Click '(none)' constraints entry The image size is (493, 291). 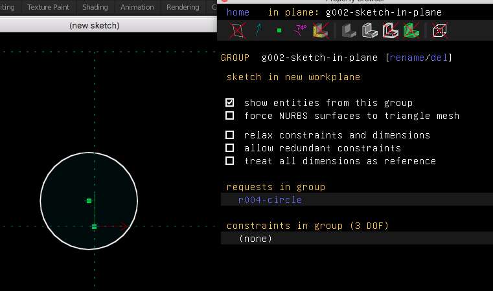click(255, 239)
